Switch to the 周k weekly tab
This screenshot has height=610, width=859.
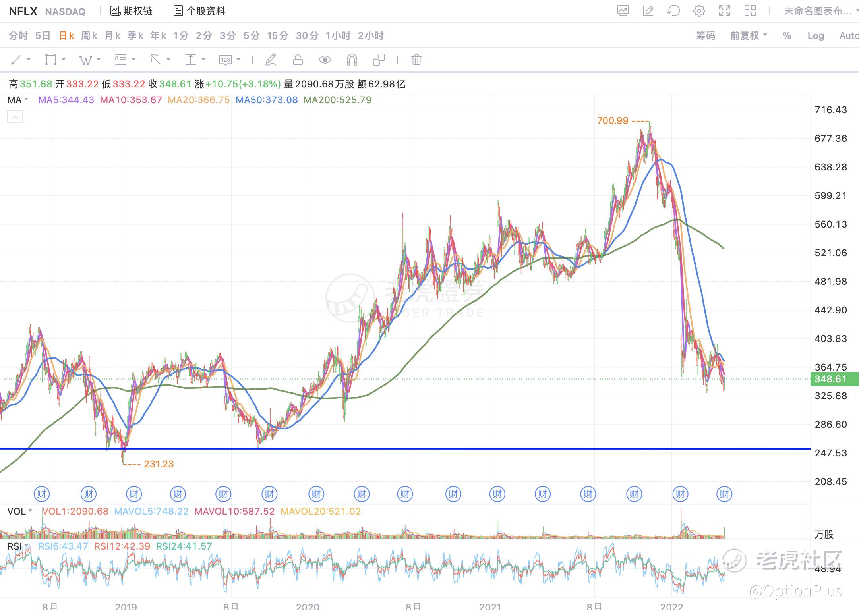point(89,36)
